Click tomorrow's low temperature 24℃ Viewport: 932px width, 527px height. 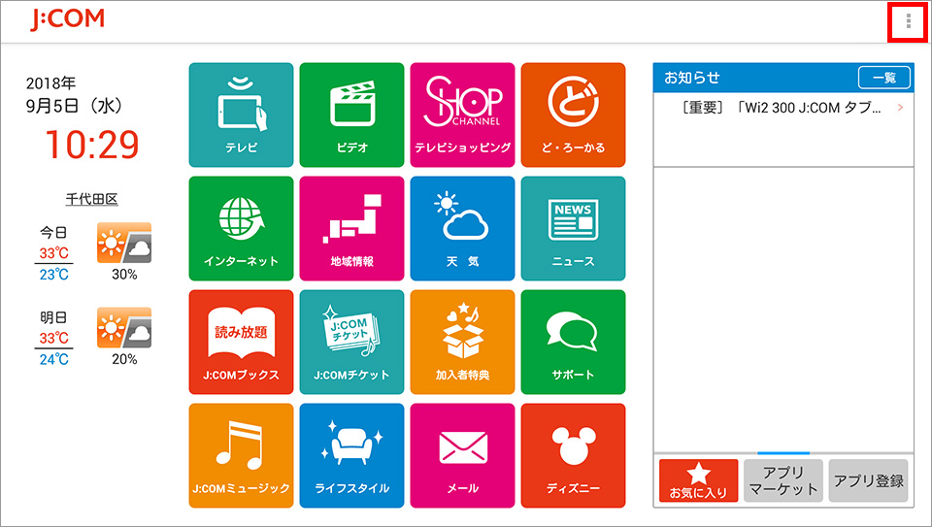pyautogui.click(x=54, y=359)
